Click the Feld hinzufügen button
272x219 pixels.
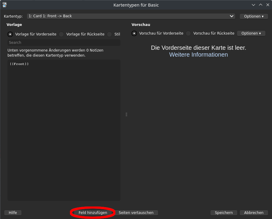92,212
